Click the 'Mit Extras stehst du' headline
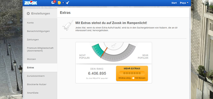 (111, 23)
